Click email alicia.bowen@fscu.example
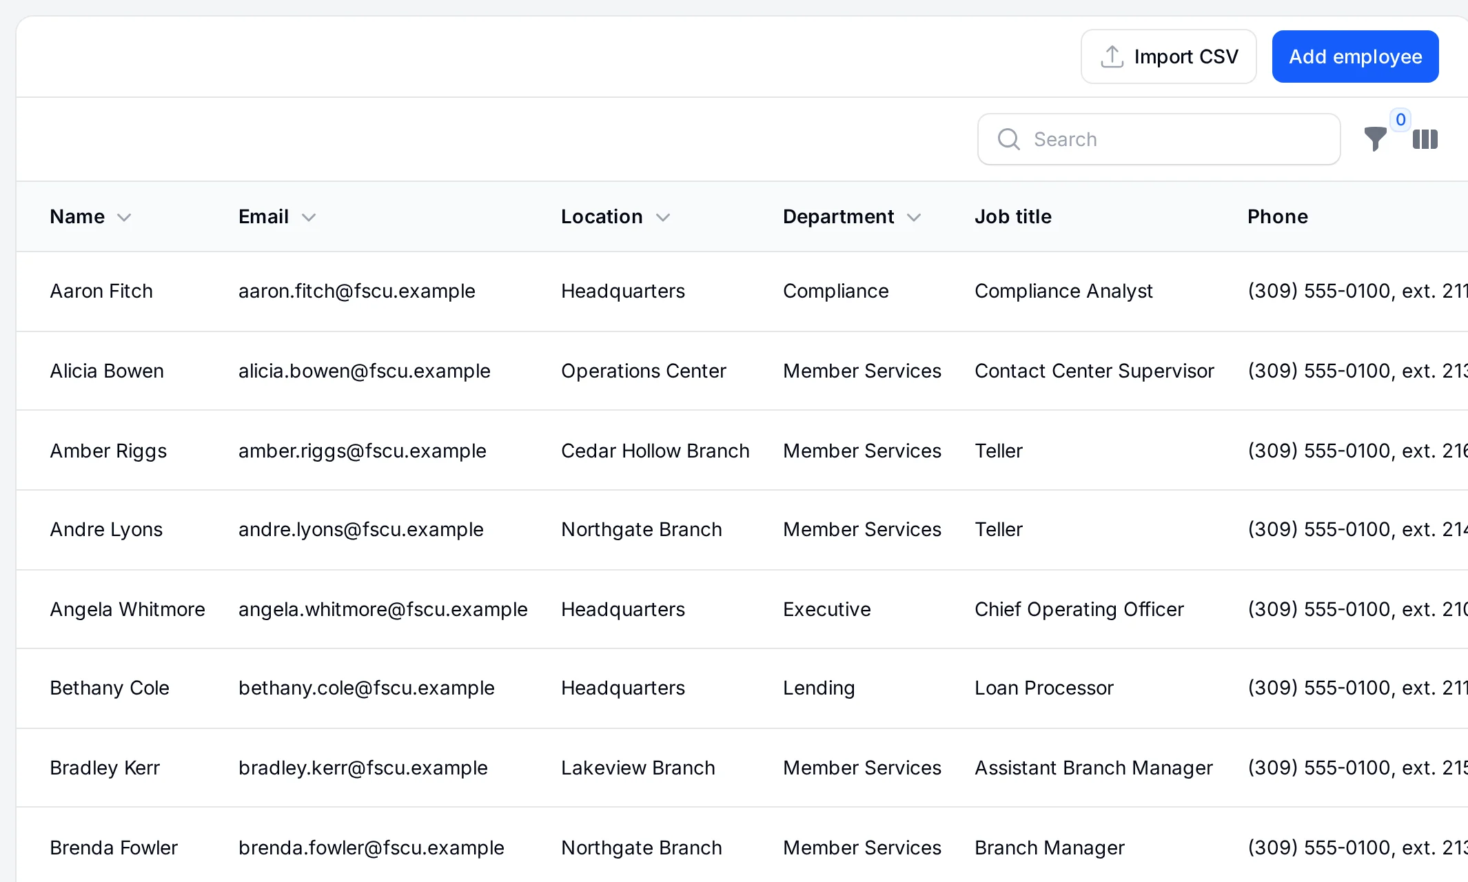This screenshot has height=882, width=1468. pyautogui.click(x=365, y=371)
